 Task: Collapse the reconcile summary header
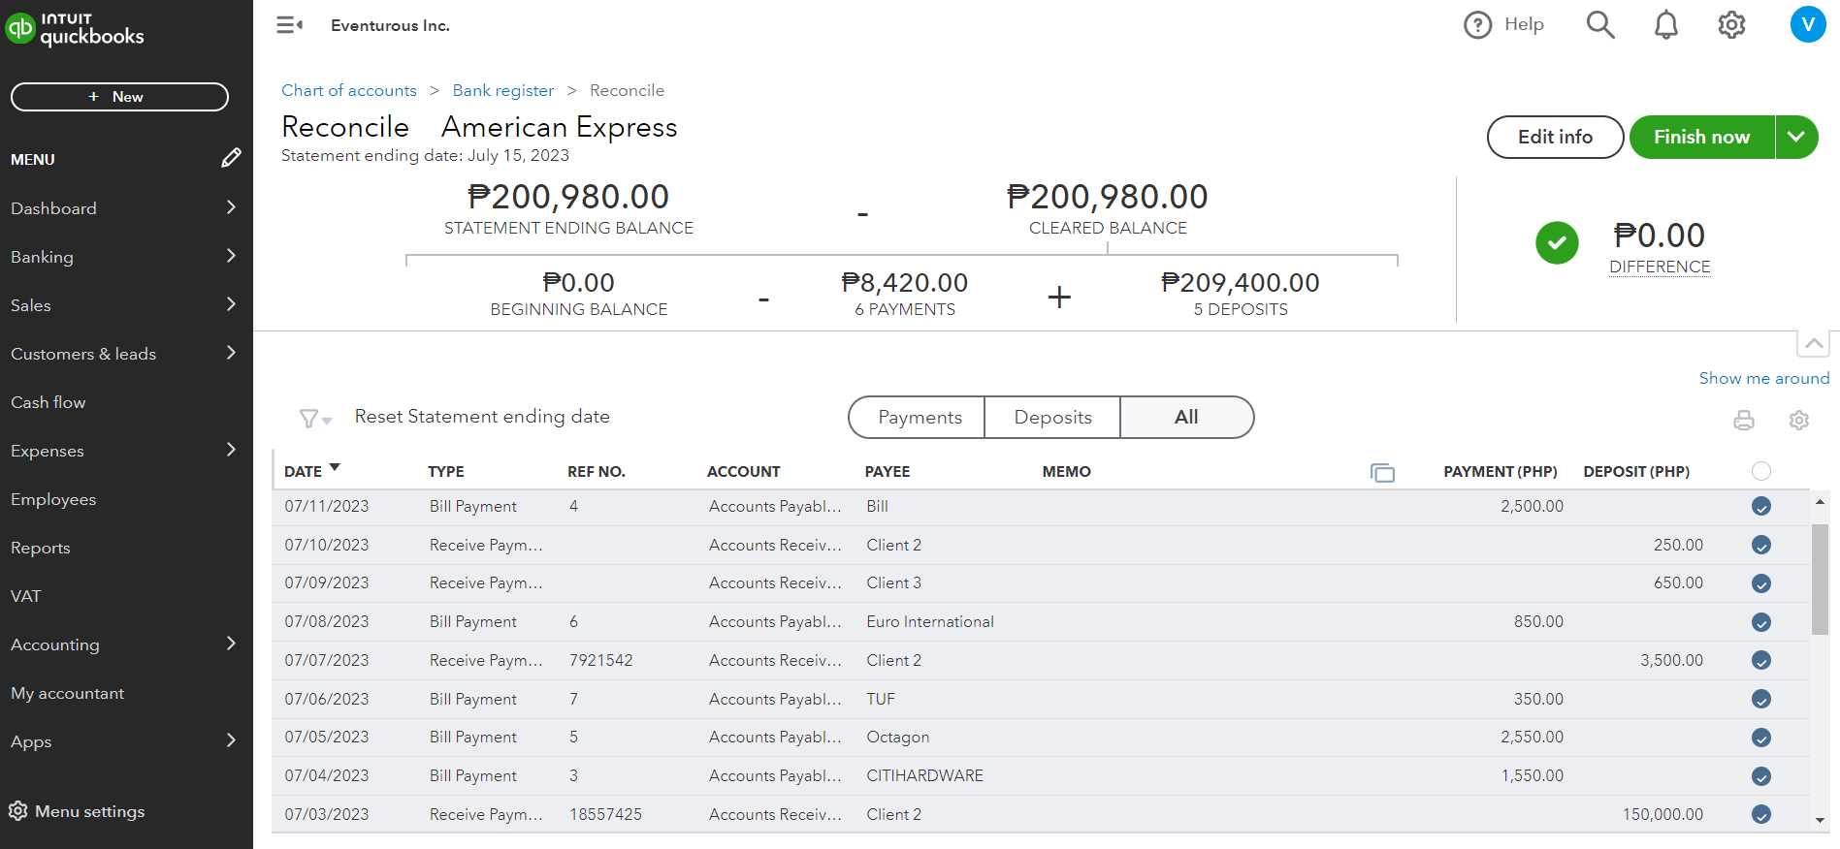[1813, 343]
